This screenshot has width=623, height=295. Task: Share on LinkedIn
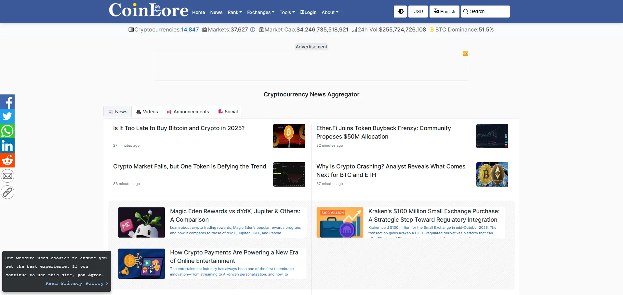[7, 146]
